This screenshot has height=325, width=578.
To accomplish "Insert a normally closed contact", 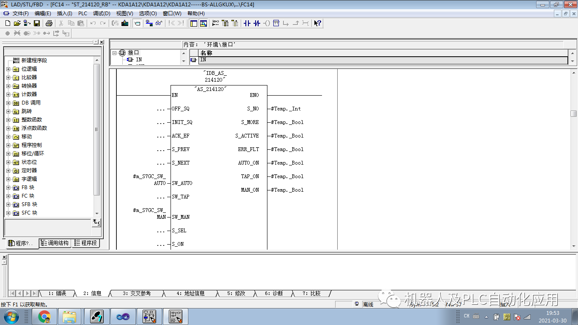I will point(257,23).
